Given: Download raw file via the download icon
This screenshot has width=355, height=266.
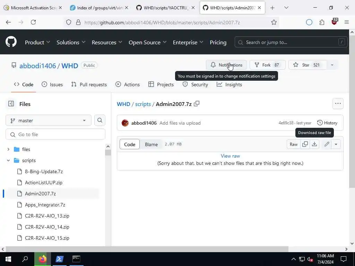Looking at the screenshot, I should [314, 144].
